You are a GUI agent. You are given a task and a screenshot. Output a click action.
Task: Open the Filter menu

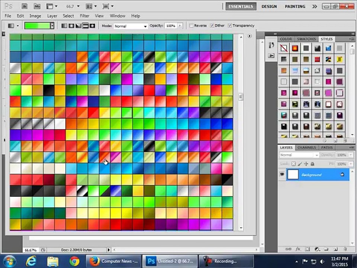point(84,16)
